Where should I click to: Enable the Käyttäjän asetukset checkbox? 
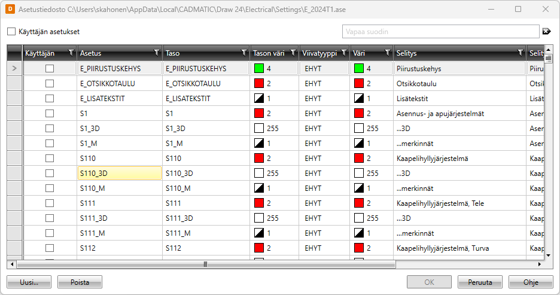pyautogui.click(x=11, y=32)
